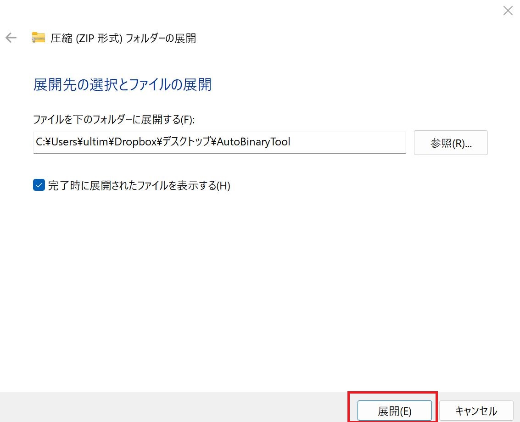
Task: Click the キャンセル button
Action: 476,411
